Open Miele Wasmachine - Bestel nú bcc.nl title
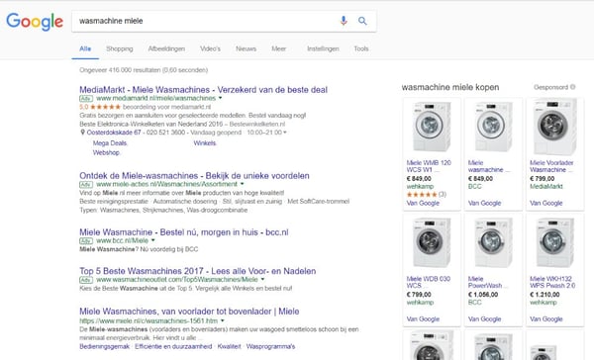Screen dimensions: 594x360 [x=184, y=232]
